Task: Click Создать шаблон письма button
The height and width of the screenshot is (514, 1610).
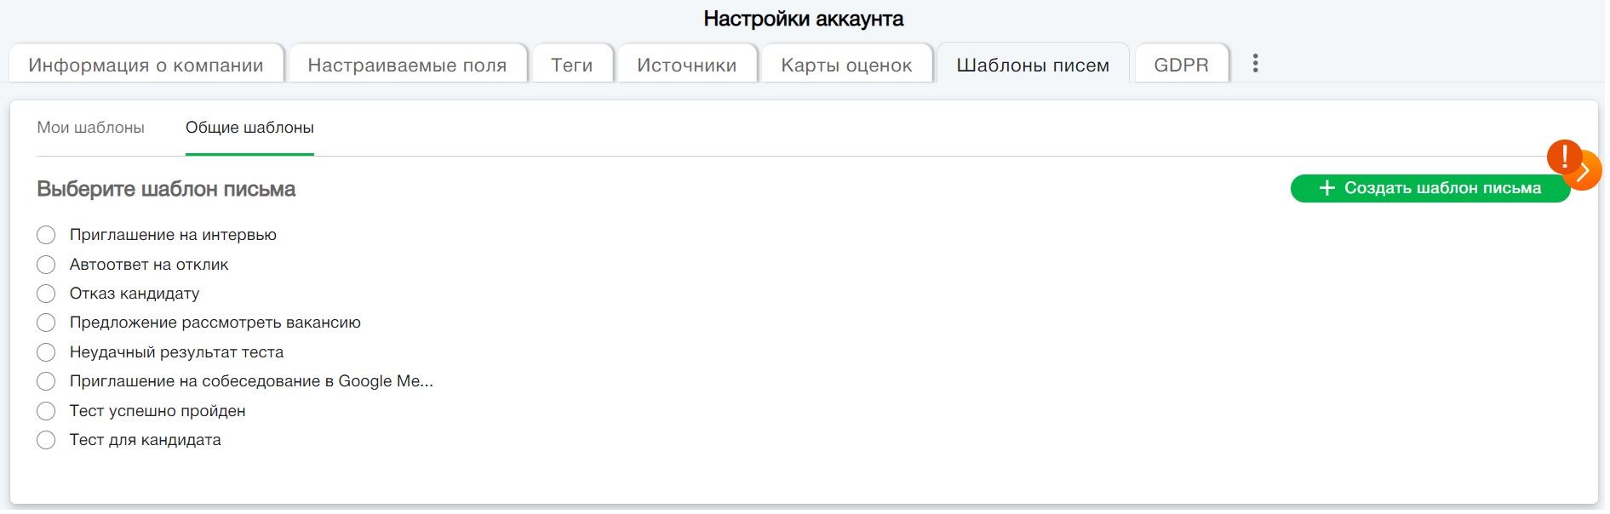Action: pyautogui.click(x=1429, y=188)
